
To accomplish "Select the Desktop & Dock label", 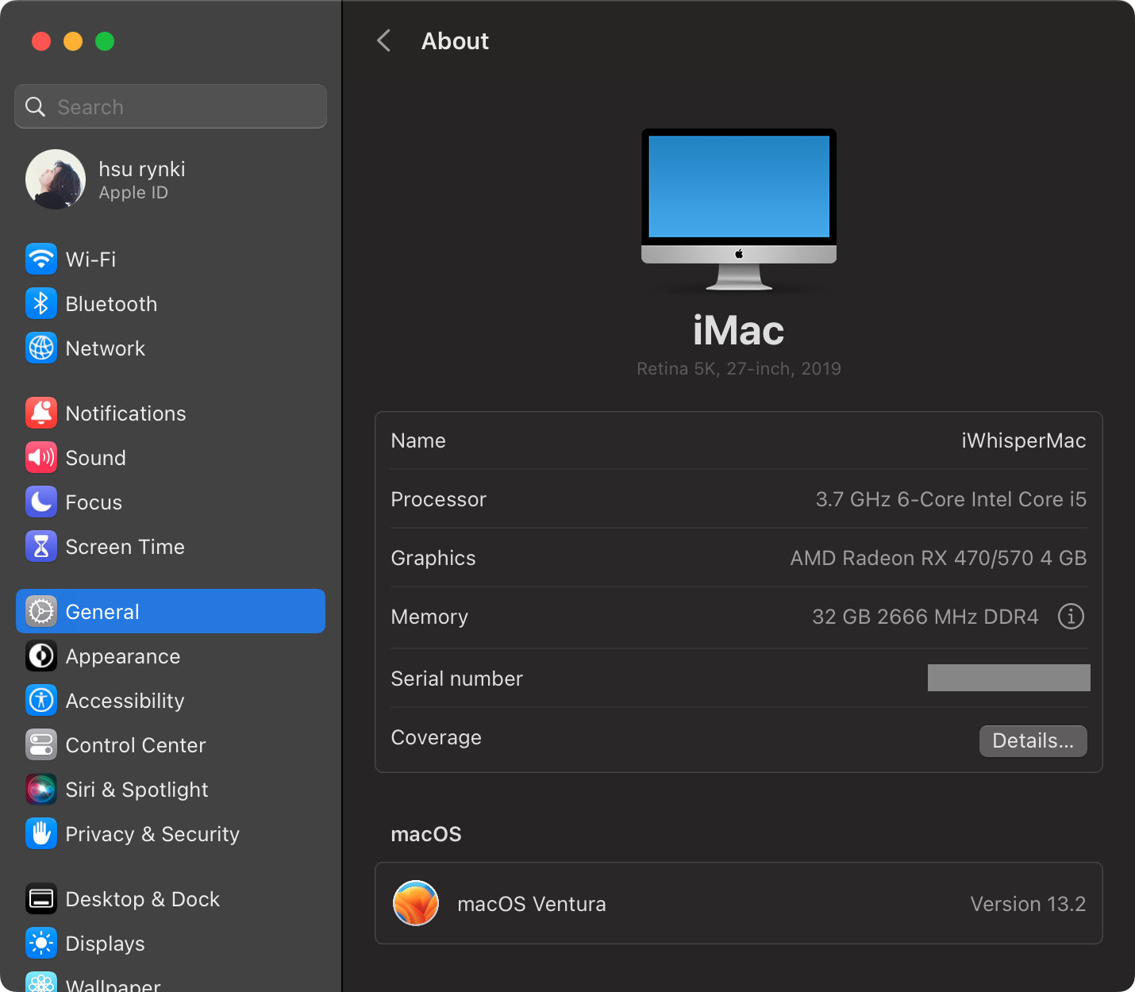I will [142, 899].
